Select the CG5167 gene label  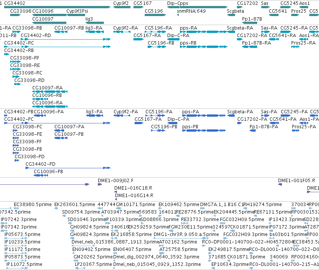click(x=142, y=3)
